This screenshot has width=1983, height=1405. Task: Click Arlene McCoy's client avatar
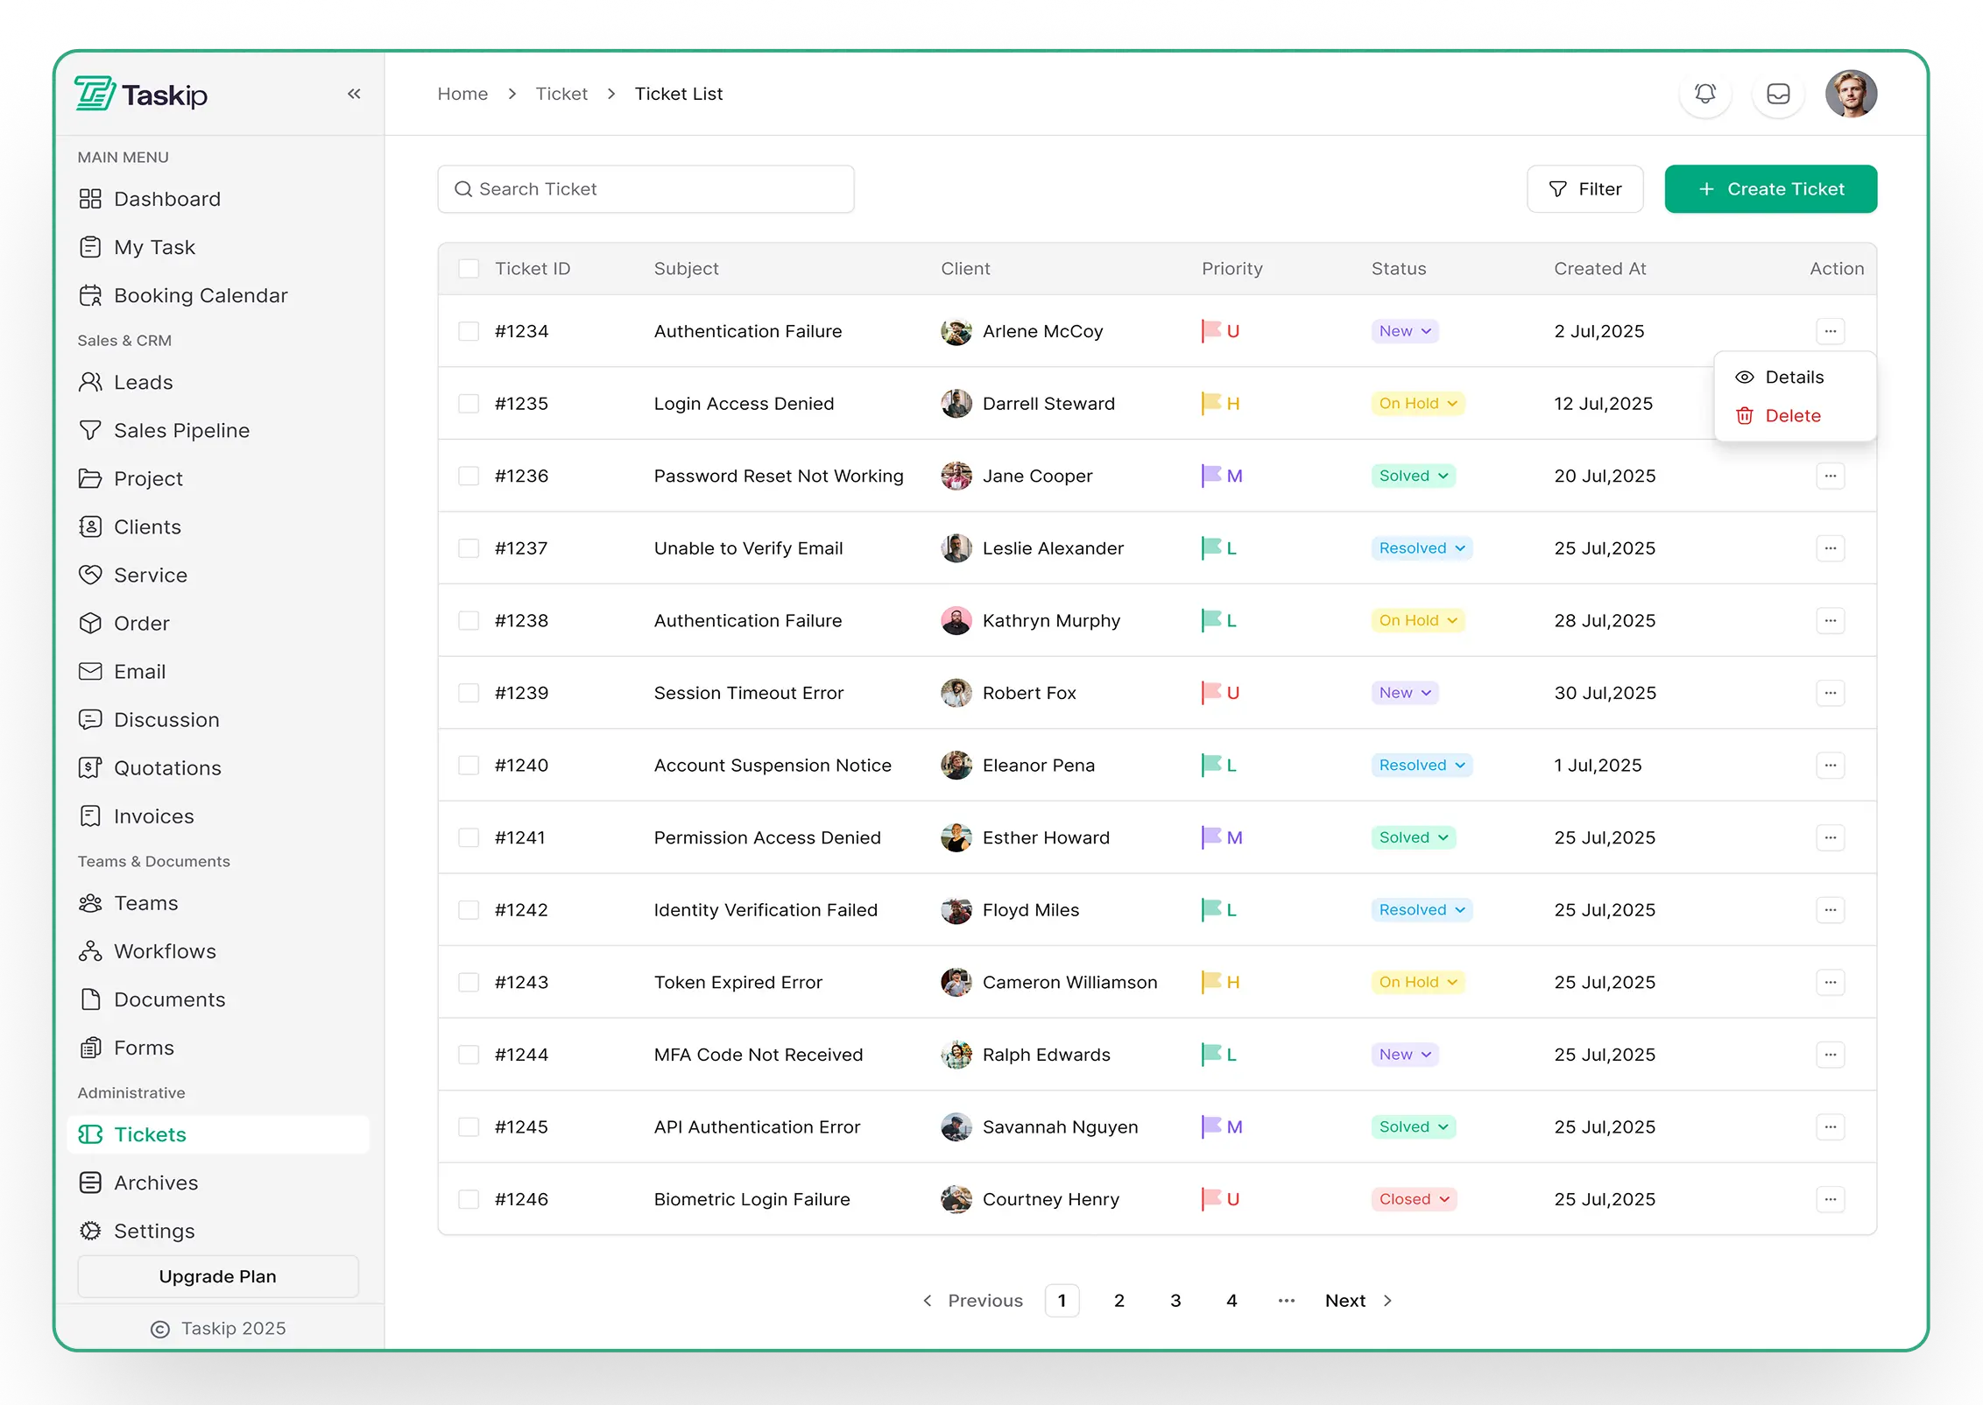coord(956,331)
